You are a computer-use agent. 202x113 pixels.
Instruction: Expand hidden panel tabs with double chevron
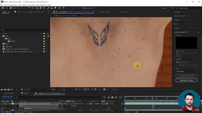tap(48, 12)
